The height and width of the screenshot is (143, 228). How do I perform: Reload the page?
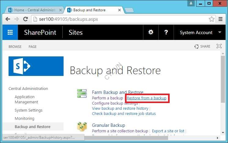[x=26, y=19]
